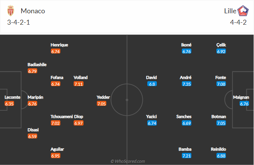Viewport: 254px width, 165px height.
Task: Click the Lille club crest icon
Action: (x=243, y=11)
